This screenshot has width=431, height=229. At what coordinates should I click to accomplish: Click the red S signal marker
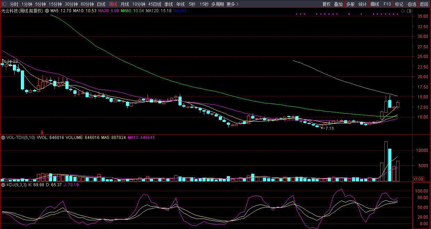click(x=42, y=132)
